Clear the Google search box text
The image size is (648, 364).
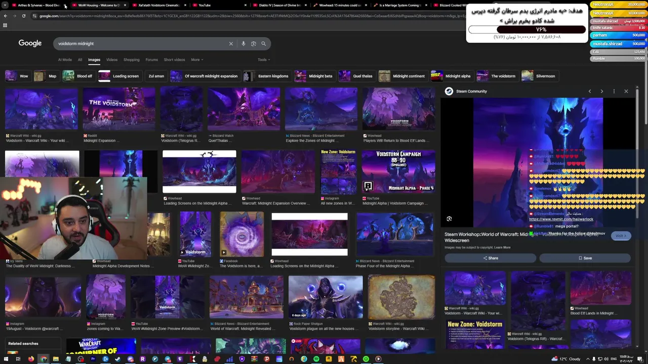[x=231, y=43]
